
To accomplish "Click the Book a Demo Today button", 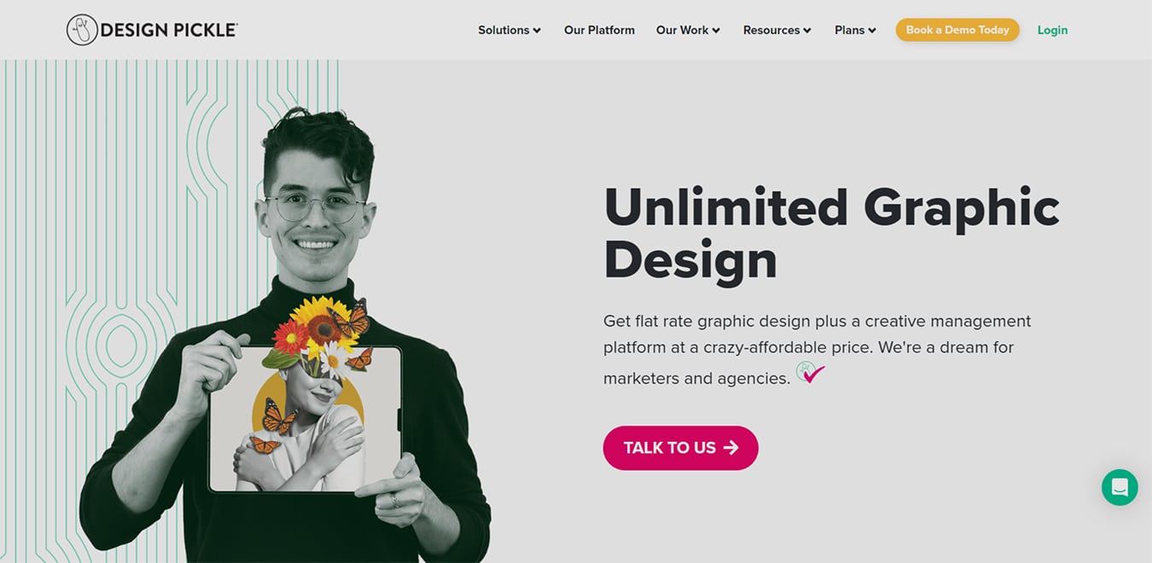I will point(957,30).
